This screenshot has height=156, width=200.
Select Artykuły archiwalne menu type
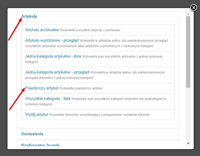[42, 30]
